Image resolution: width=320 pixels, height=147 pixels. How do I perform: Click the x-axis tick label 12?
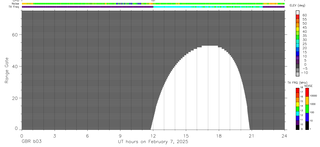point(153,136)
